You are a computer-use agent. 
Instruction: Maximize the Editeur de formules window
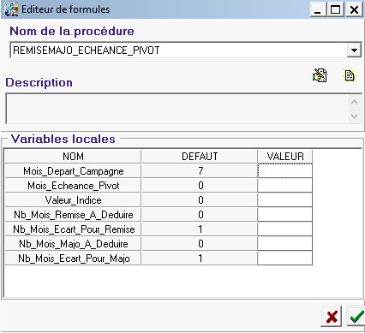[336, 10]
